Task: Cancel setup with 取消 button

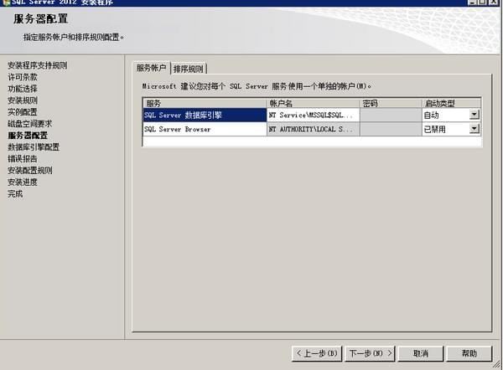Action: [x=421, y=353]
